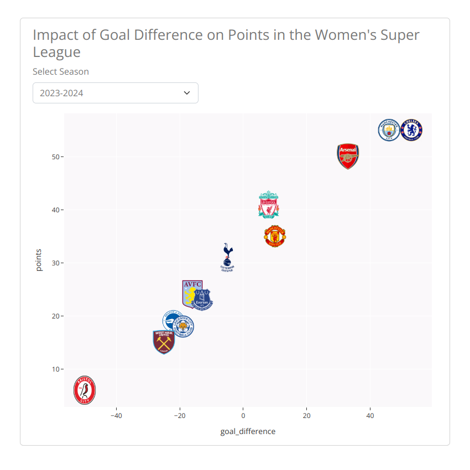470x470 pixels.
Task: Click the Everton crest marker
Action: [x=202, y=300]
